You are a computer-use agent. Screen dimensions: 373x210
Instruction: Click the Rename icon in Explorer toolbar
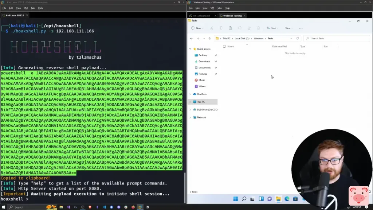240,28
